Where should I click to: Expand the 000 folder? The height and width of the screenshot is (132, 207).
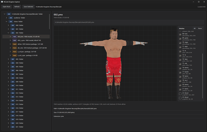[x=8, y=25]
